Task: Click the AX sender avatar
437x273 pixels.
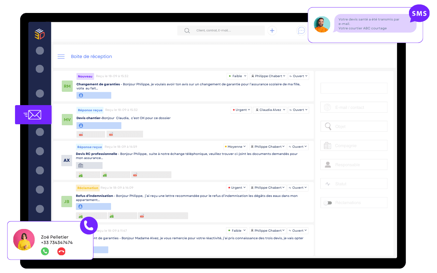Action: [x=67, y=160]
